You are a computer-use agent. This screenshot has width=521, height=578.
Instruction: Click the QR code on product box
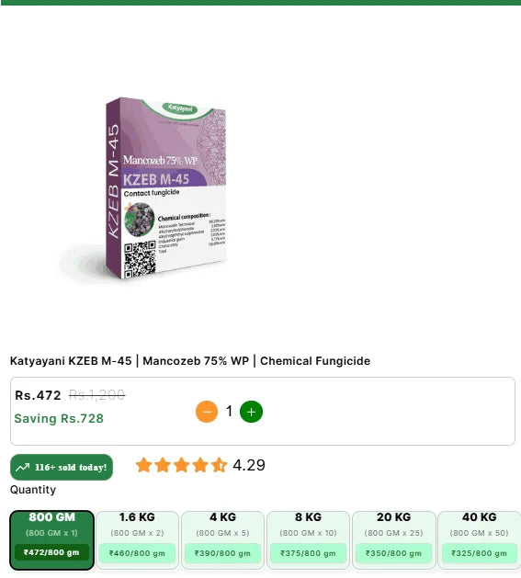pos(140,259)
